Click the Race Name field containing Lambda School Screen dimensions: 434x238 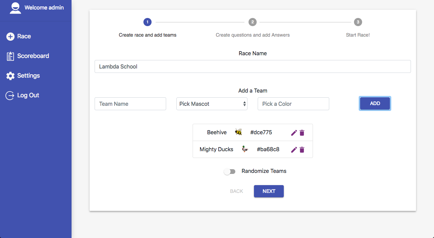[x=253, y=66]
